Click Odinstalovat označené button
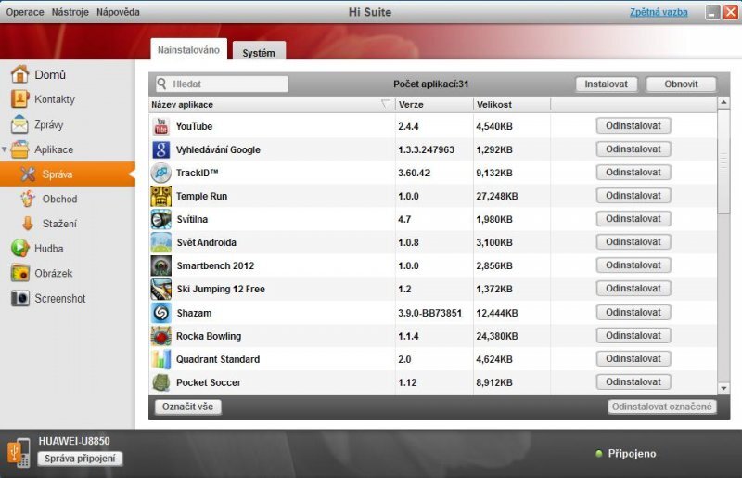The image size is (742, 478). tap(661, 407)
